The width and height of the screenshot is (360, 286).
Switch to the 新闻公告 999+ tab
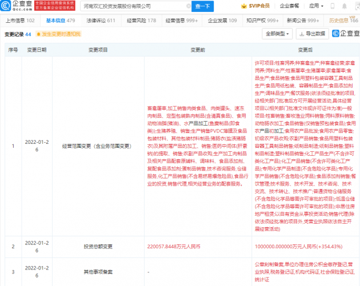[303, 21]
